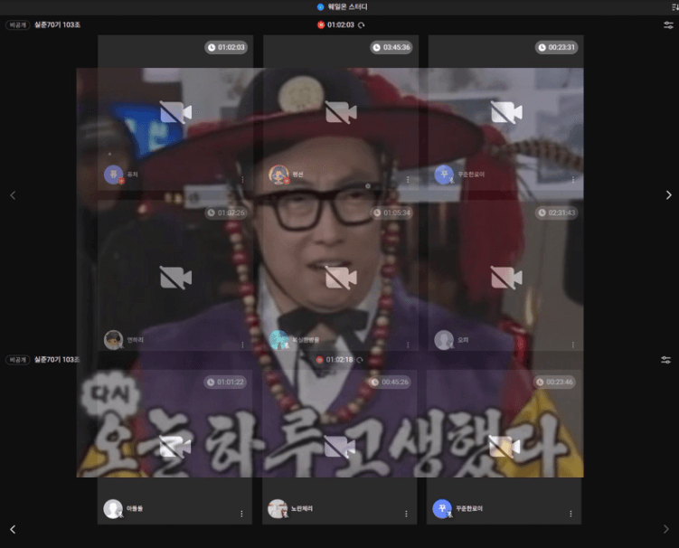Click the avatar in the 01:02:03 tile
Screen dimensions: 679x548
(x=113, y=175)
